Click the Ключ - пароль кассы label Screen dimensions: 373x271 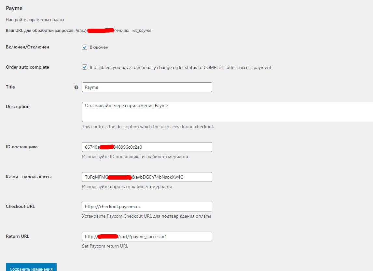[x=29, y=177]
